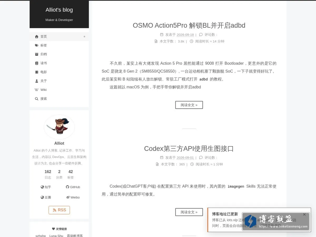Click the inline code adbd
The height and width of the screenshot is (237, 316).
tap(204, 79)
